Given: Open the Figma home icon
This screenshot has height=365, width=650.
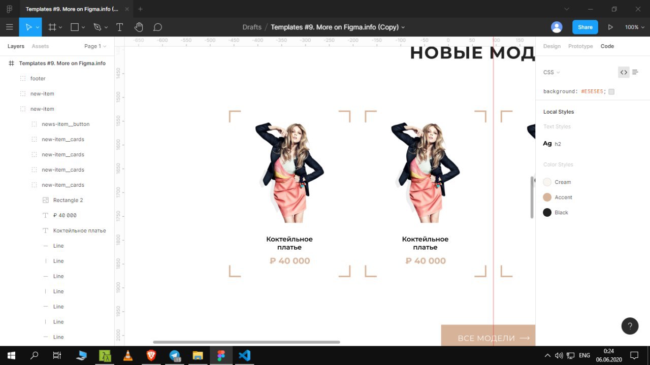Looking at the screenshot, I should coord(9,9).
